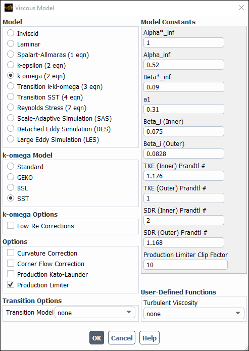249x351 pixels.
Task: Click the Alpha_inf input field
Action: pos(184,65)
